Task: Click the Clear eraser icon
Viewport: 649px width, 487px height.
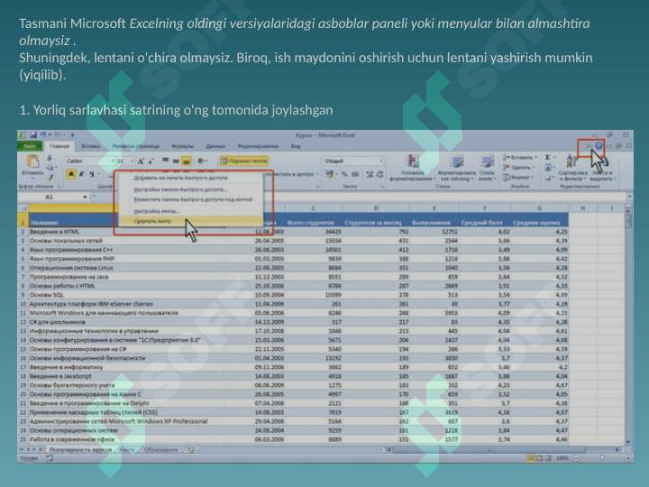Action: pos(548,178)
